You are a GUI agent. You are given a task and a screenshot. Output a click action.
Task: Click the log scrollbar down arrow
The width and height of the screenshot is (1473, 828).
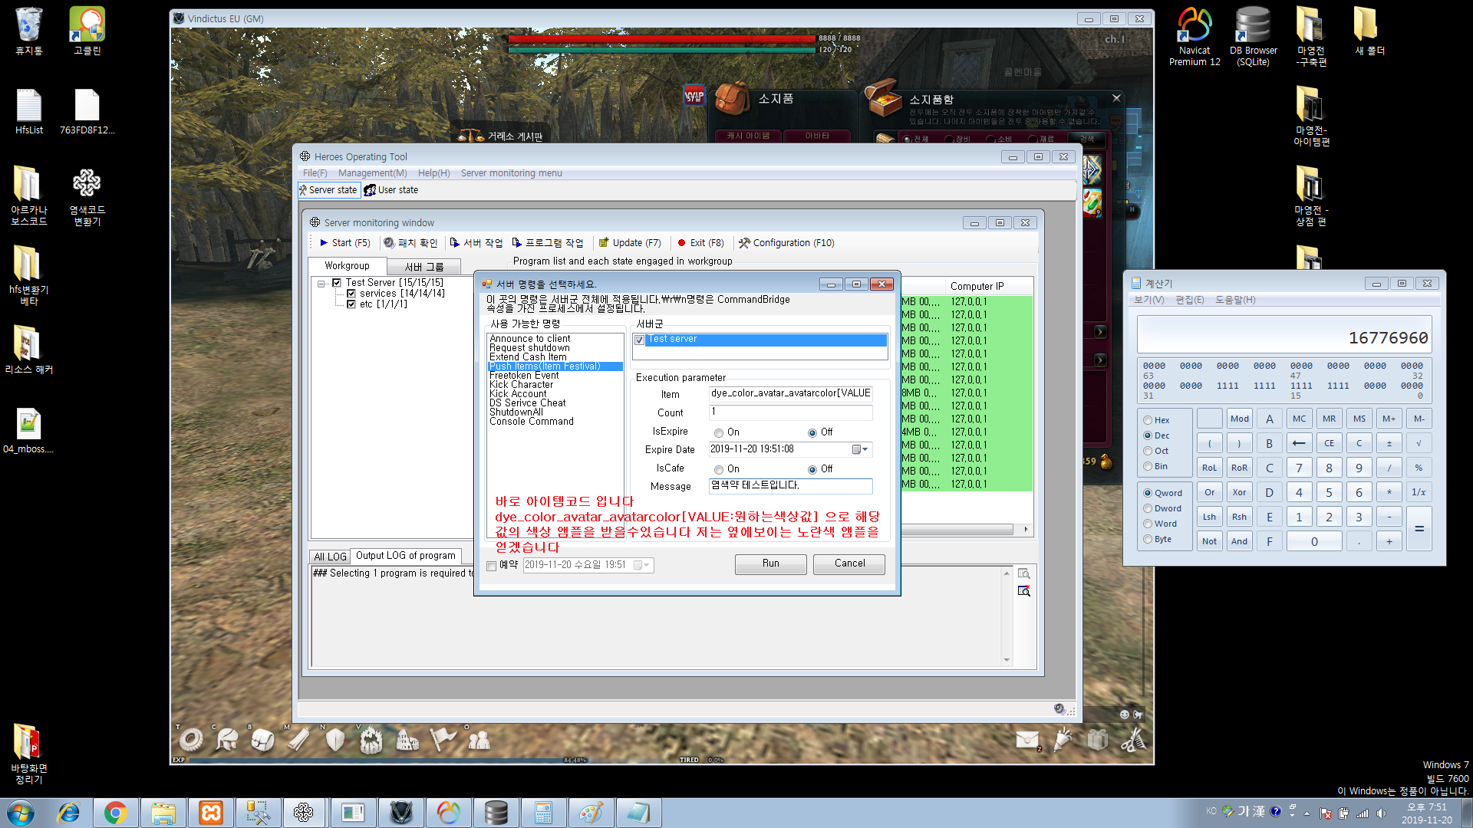1007,660
